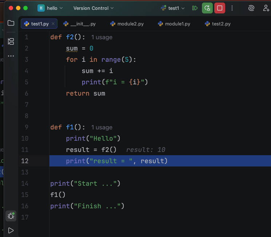Open the Project tool window folder icon
This screenshot has width=271, height=237.
(x=11, y=23)
